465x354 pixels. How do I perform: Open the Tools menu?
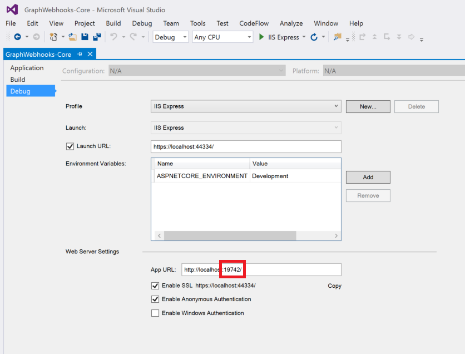[x=198, y=23]
